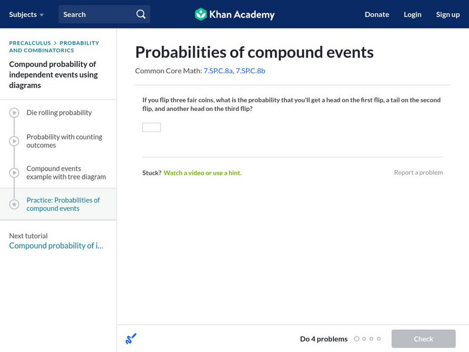
Task: Open the Subjects dropdown menu
Action: point(26,14)
